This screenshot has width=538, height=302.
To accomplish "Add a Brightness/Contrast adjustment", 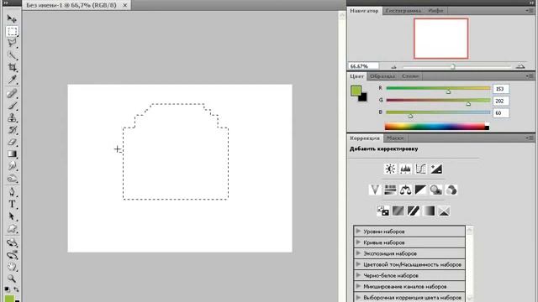I will pyautogui.click(x=390, y=169).
